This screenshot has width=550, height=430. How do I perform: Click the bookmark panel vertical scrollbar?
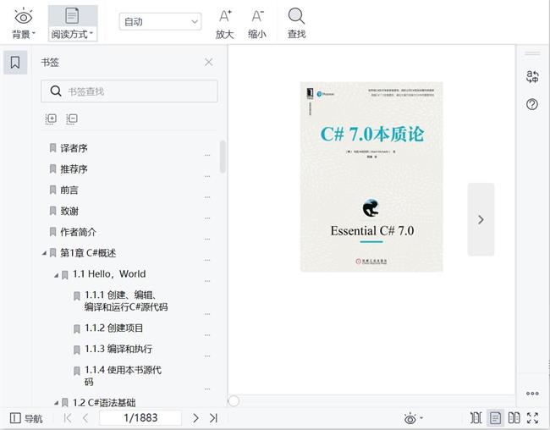223,157
